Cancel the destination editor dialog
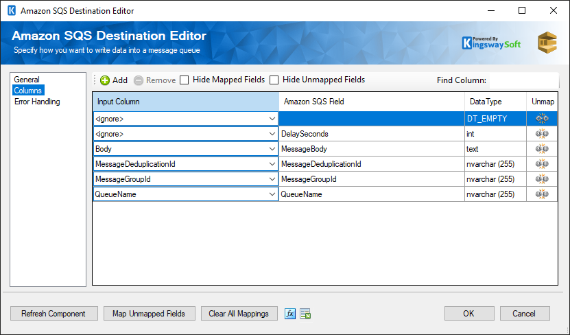 tap(525, 314)
